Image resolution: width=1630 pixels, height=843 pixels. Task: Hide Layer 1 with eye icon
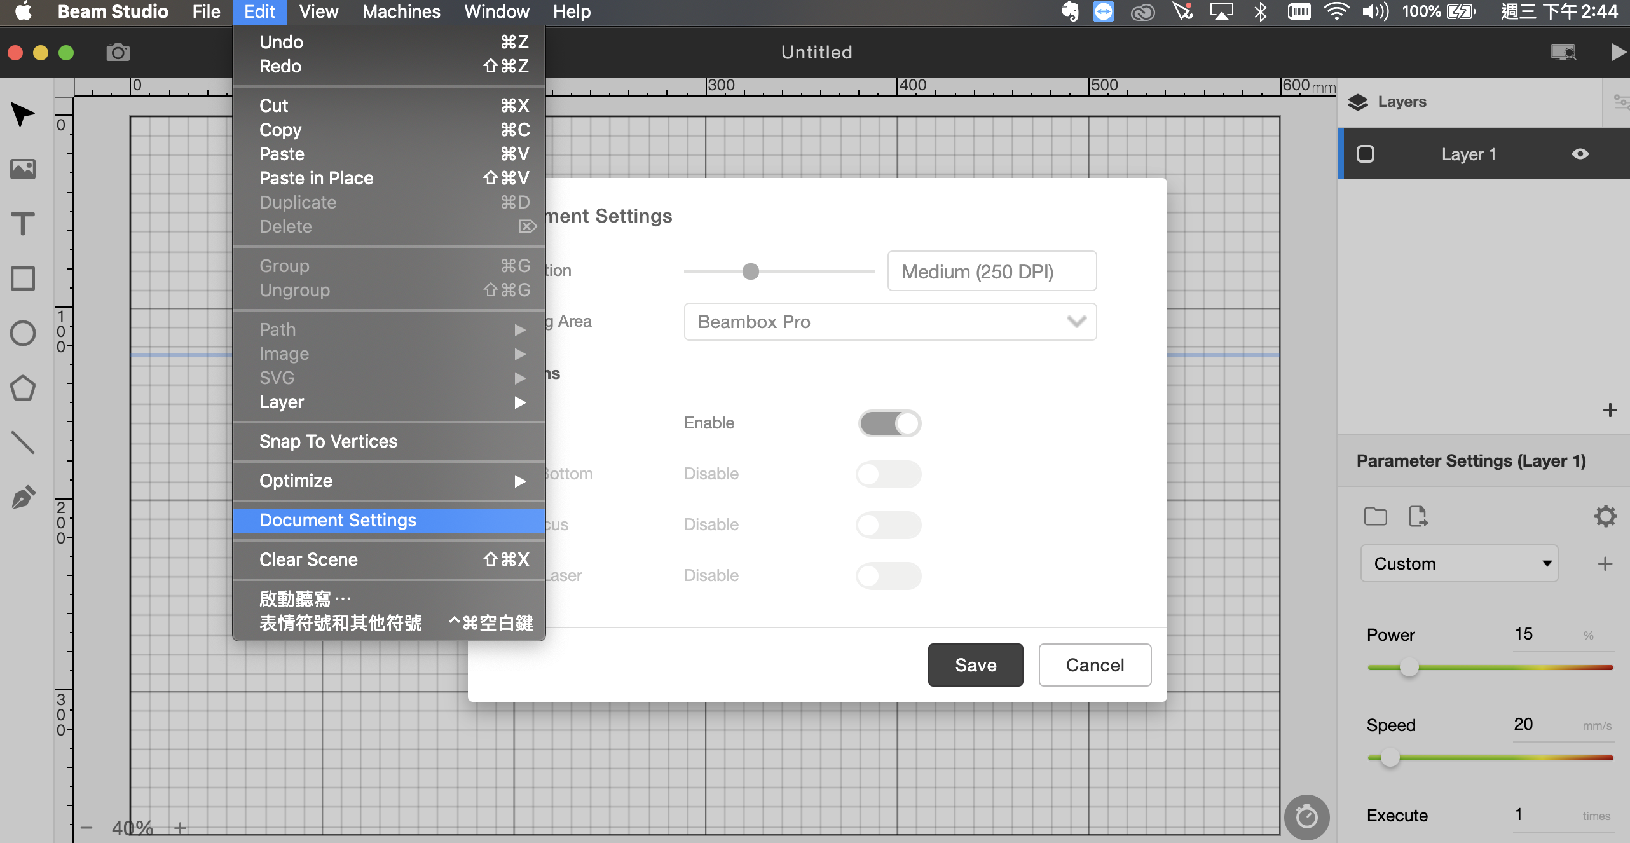1580,154
